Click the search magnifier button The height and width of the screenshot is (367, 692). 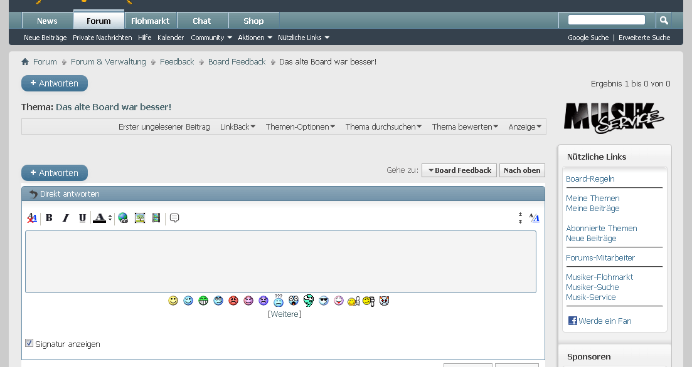(664, 20)
